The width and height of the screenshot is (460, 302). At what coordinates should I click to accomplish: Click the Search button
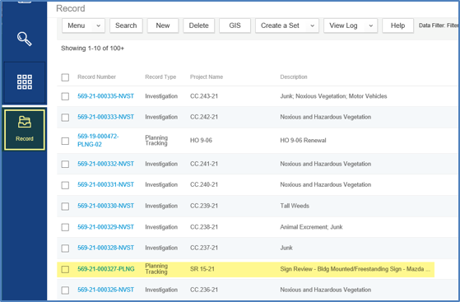pos(126,26)
